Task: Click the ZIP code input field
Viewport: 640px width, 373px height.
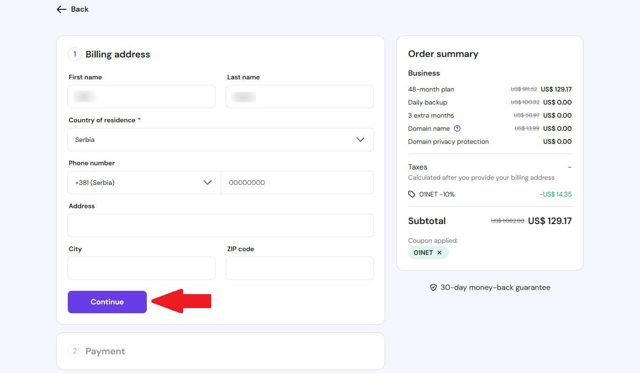Action: pos(299,268)
